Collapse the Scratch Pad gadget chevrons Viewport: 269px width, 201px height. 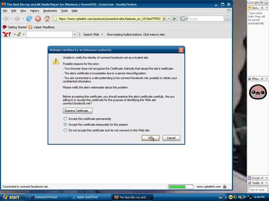[x=262, y=8]
